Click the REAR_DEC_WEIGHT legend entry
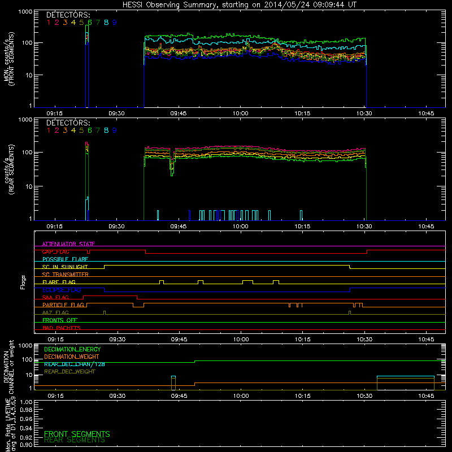This screenshot has height=452, width=452. (x=69, y=372)
